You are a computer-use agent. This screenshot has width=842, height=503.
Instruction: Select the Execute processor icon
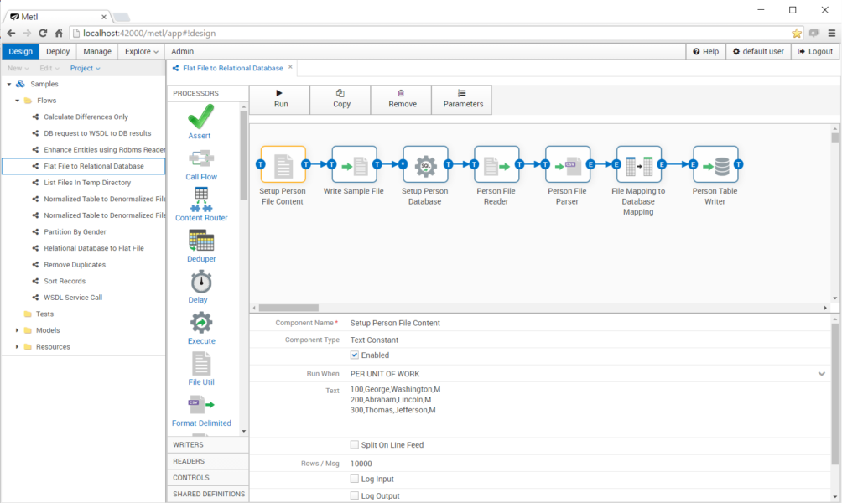(x=200, y=323)
